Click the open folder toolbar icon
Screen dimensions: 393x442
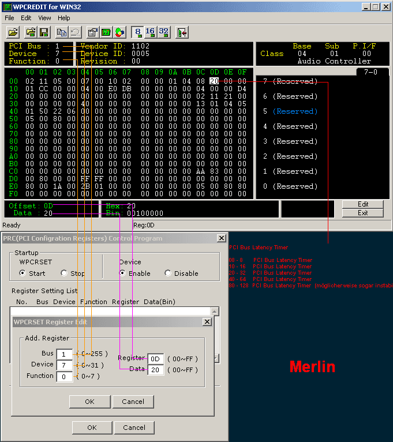click(13, 32)
